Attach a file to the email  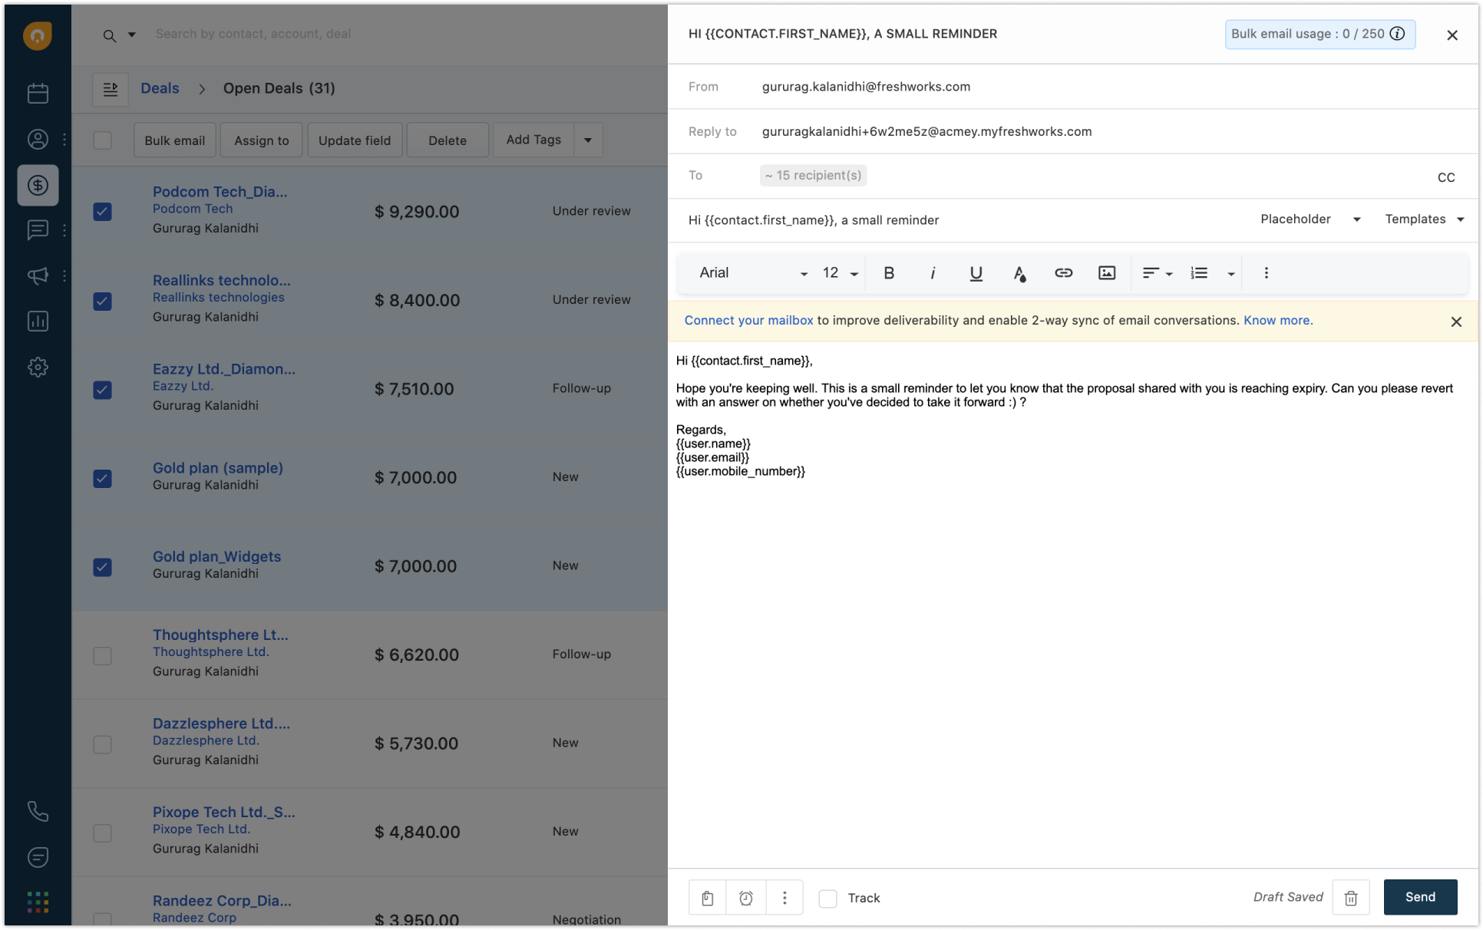click(x=706, y=897)
